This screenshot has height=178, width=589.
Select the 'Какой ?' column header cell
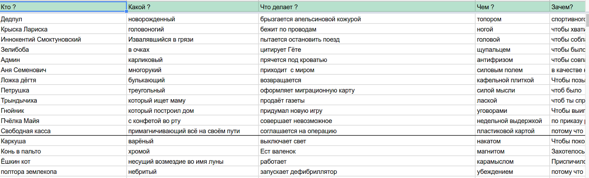pyautogui.click(x=193, y=7)
